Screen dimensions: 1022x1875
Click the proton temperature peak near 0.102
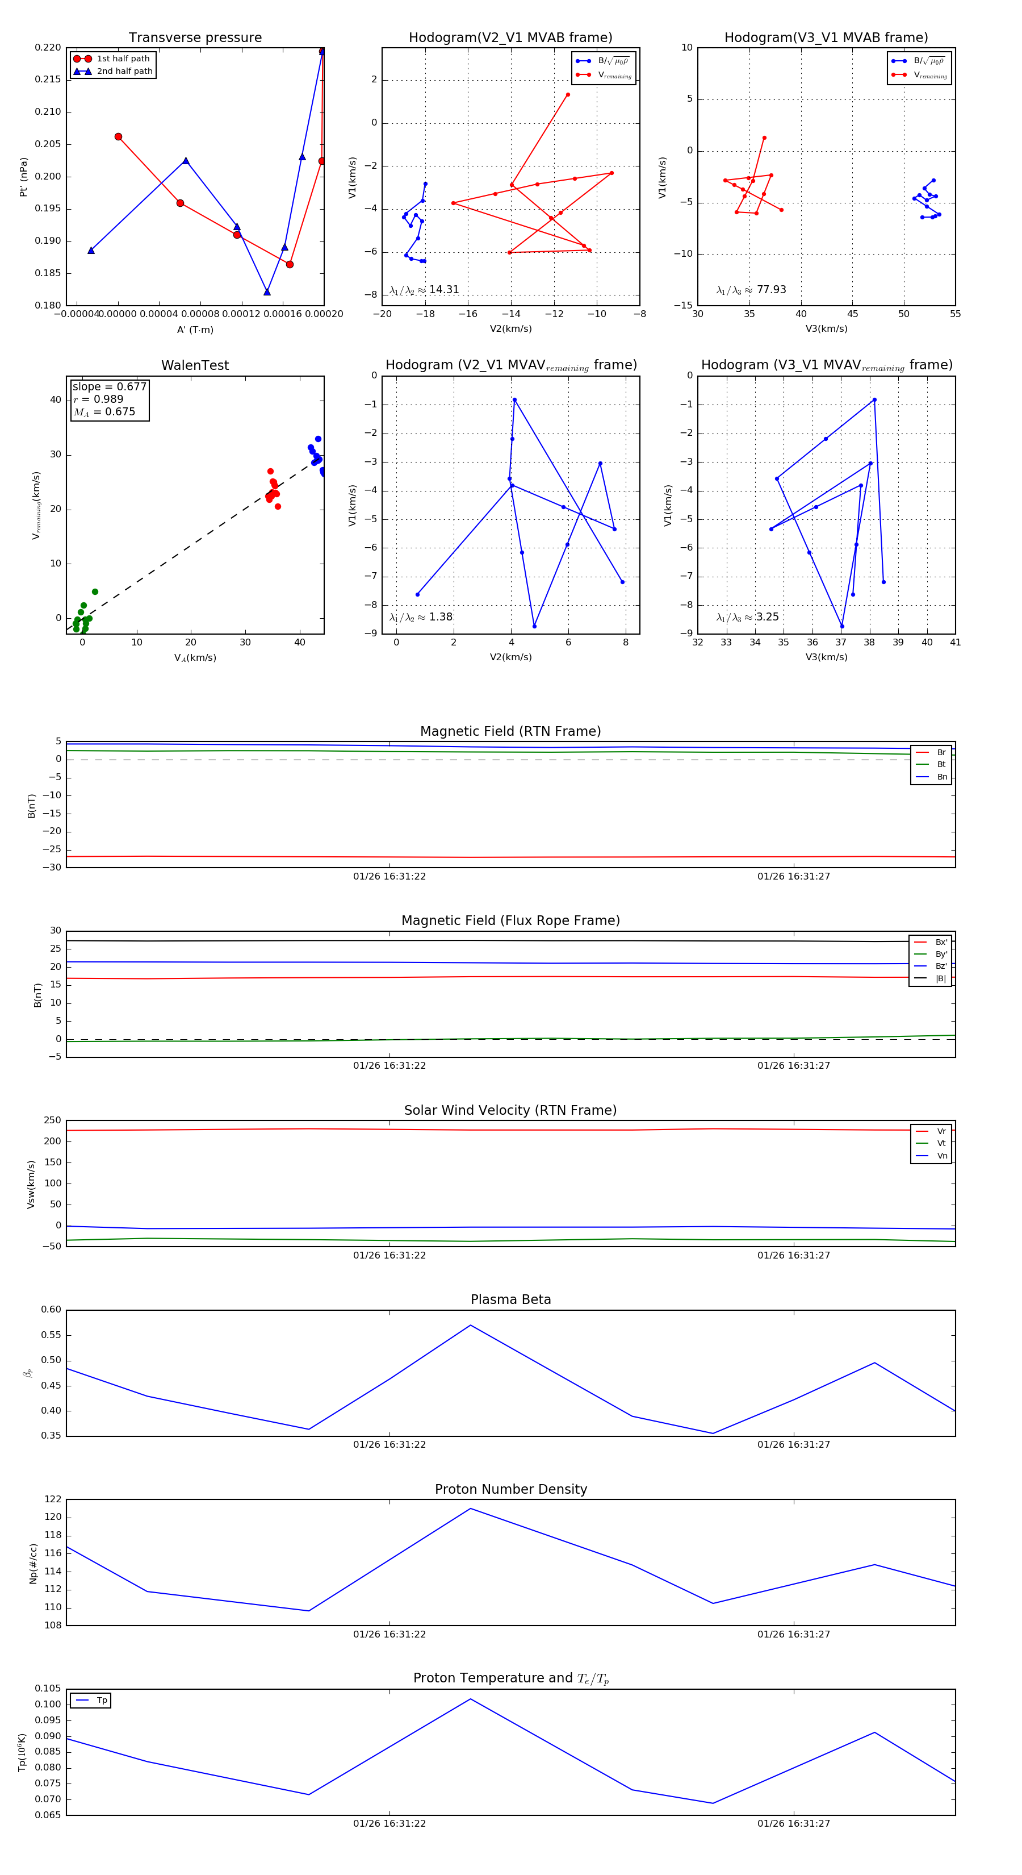pyautogui.click(x=471, y=1699)
